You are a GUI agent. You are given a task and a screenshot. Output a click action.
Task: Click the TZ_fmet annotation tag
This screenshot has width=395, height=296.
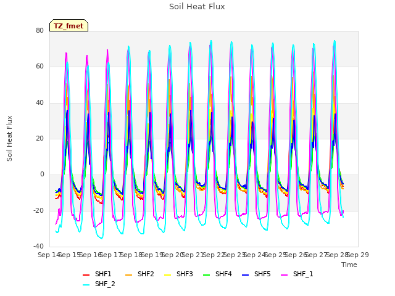(69, 26)
